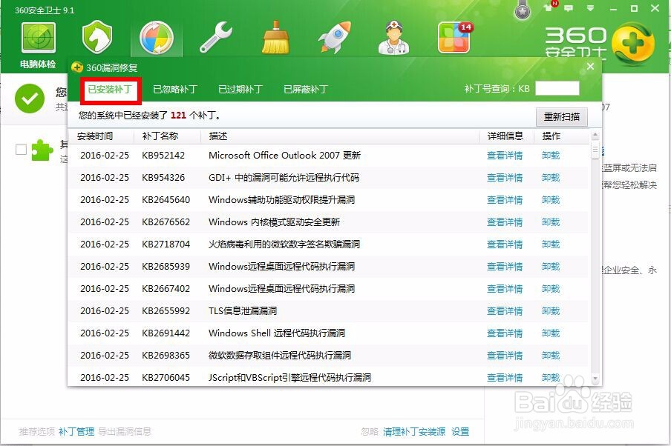View details for KB2698365
671x446 pixels.
(505, 356)
